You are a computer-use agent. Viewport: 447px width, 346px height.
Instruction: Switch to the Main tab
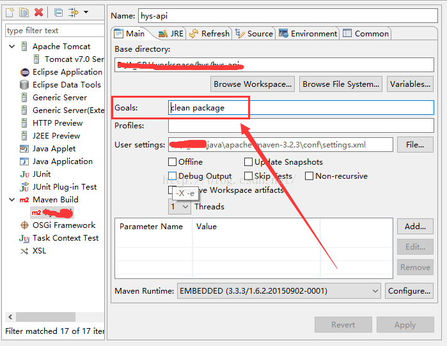pyautogui.click(x=130, y=34)
